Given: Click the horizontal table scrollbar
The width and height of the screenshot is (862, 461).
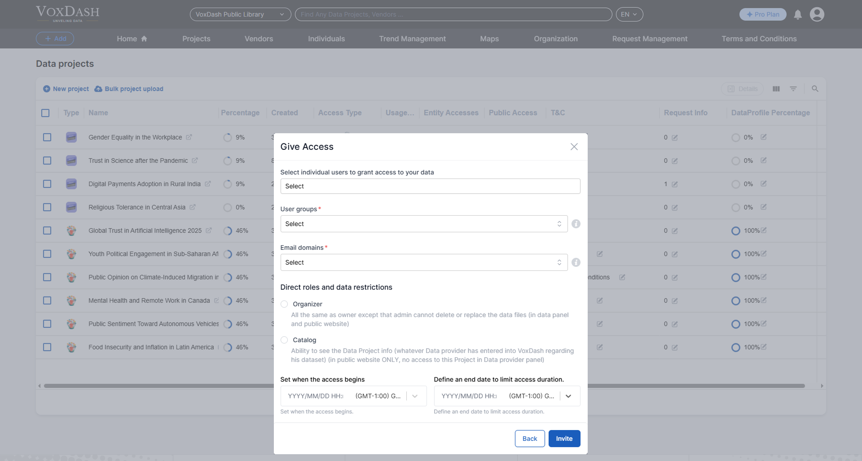Looking at the screenshot, I should [424, 386].
